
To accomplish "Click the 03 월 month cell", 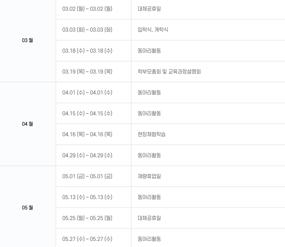I will click(27, 40).
